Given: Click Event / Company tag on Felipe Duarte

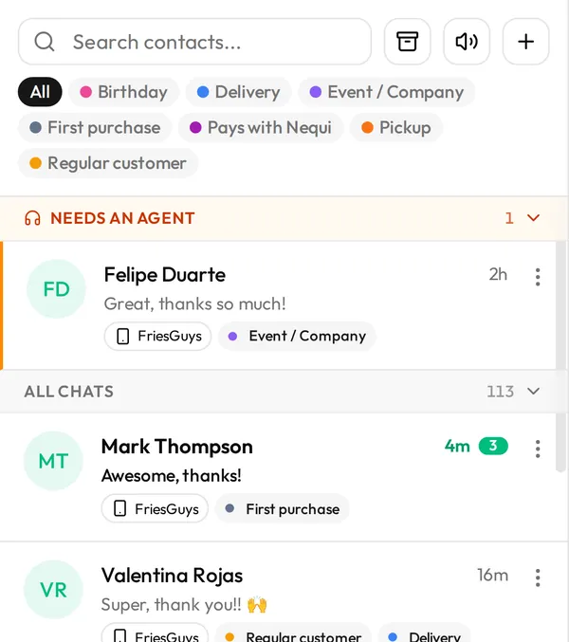Looking at the screenshot, I should click(x=297, y=336).
